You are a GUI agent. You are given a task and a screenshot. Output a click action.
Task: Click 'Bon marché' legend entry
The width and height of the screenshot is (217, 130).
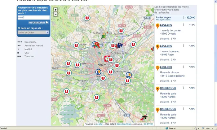point(30,42)
